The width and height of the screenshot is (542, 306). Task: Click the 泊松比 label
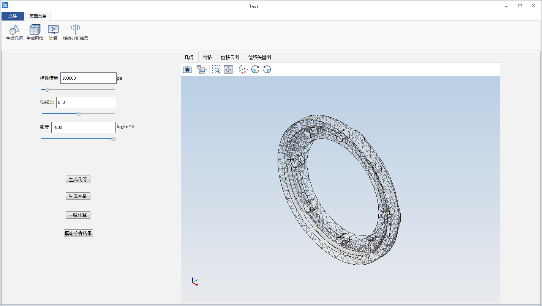tap(47, 102)
